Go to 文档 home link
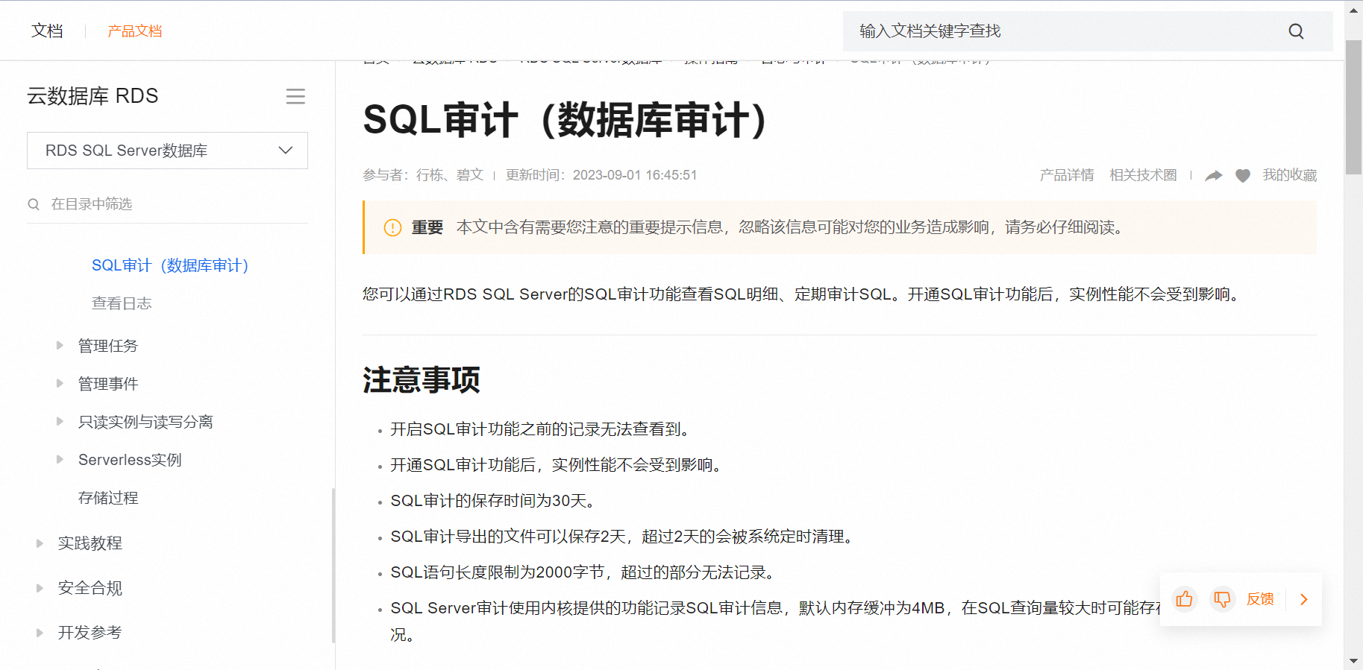1363x670 pixels. pyautogui.click(x=47, y=31)
